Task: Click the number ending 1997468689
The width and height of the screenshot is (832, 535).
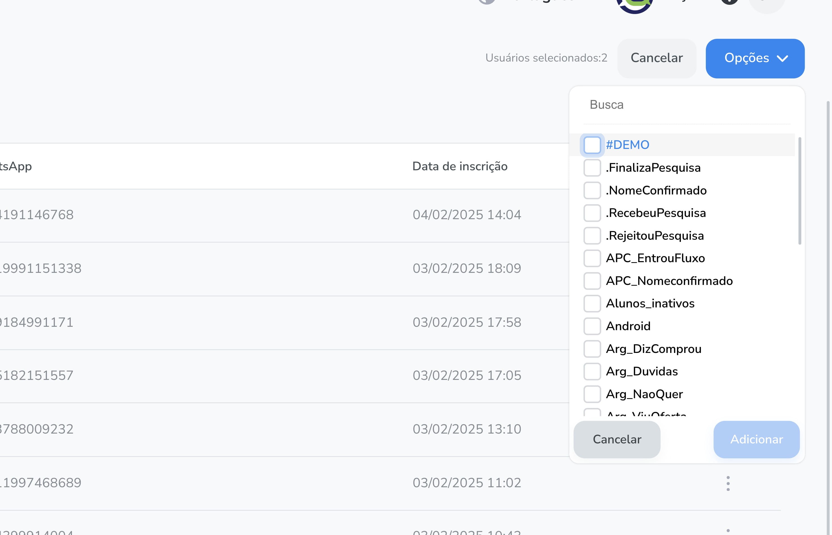Action: tap(41, 483)
